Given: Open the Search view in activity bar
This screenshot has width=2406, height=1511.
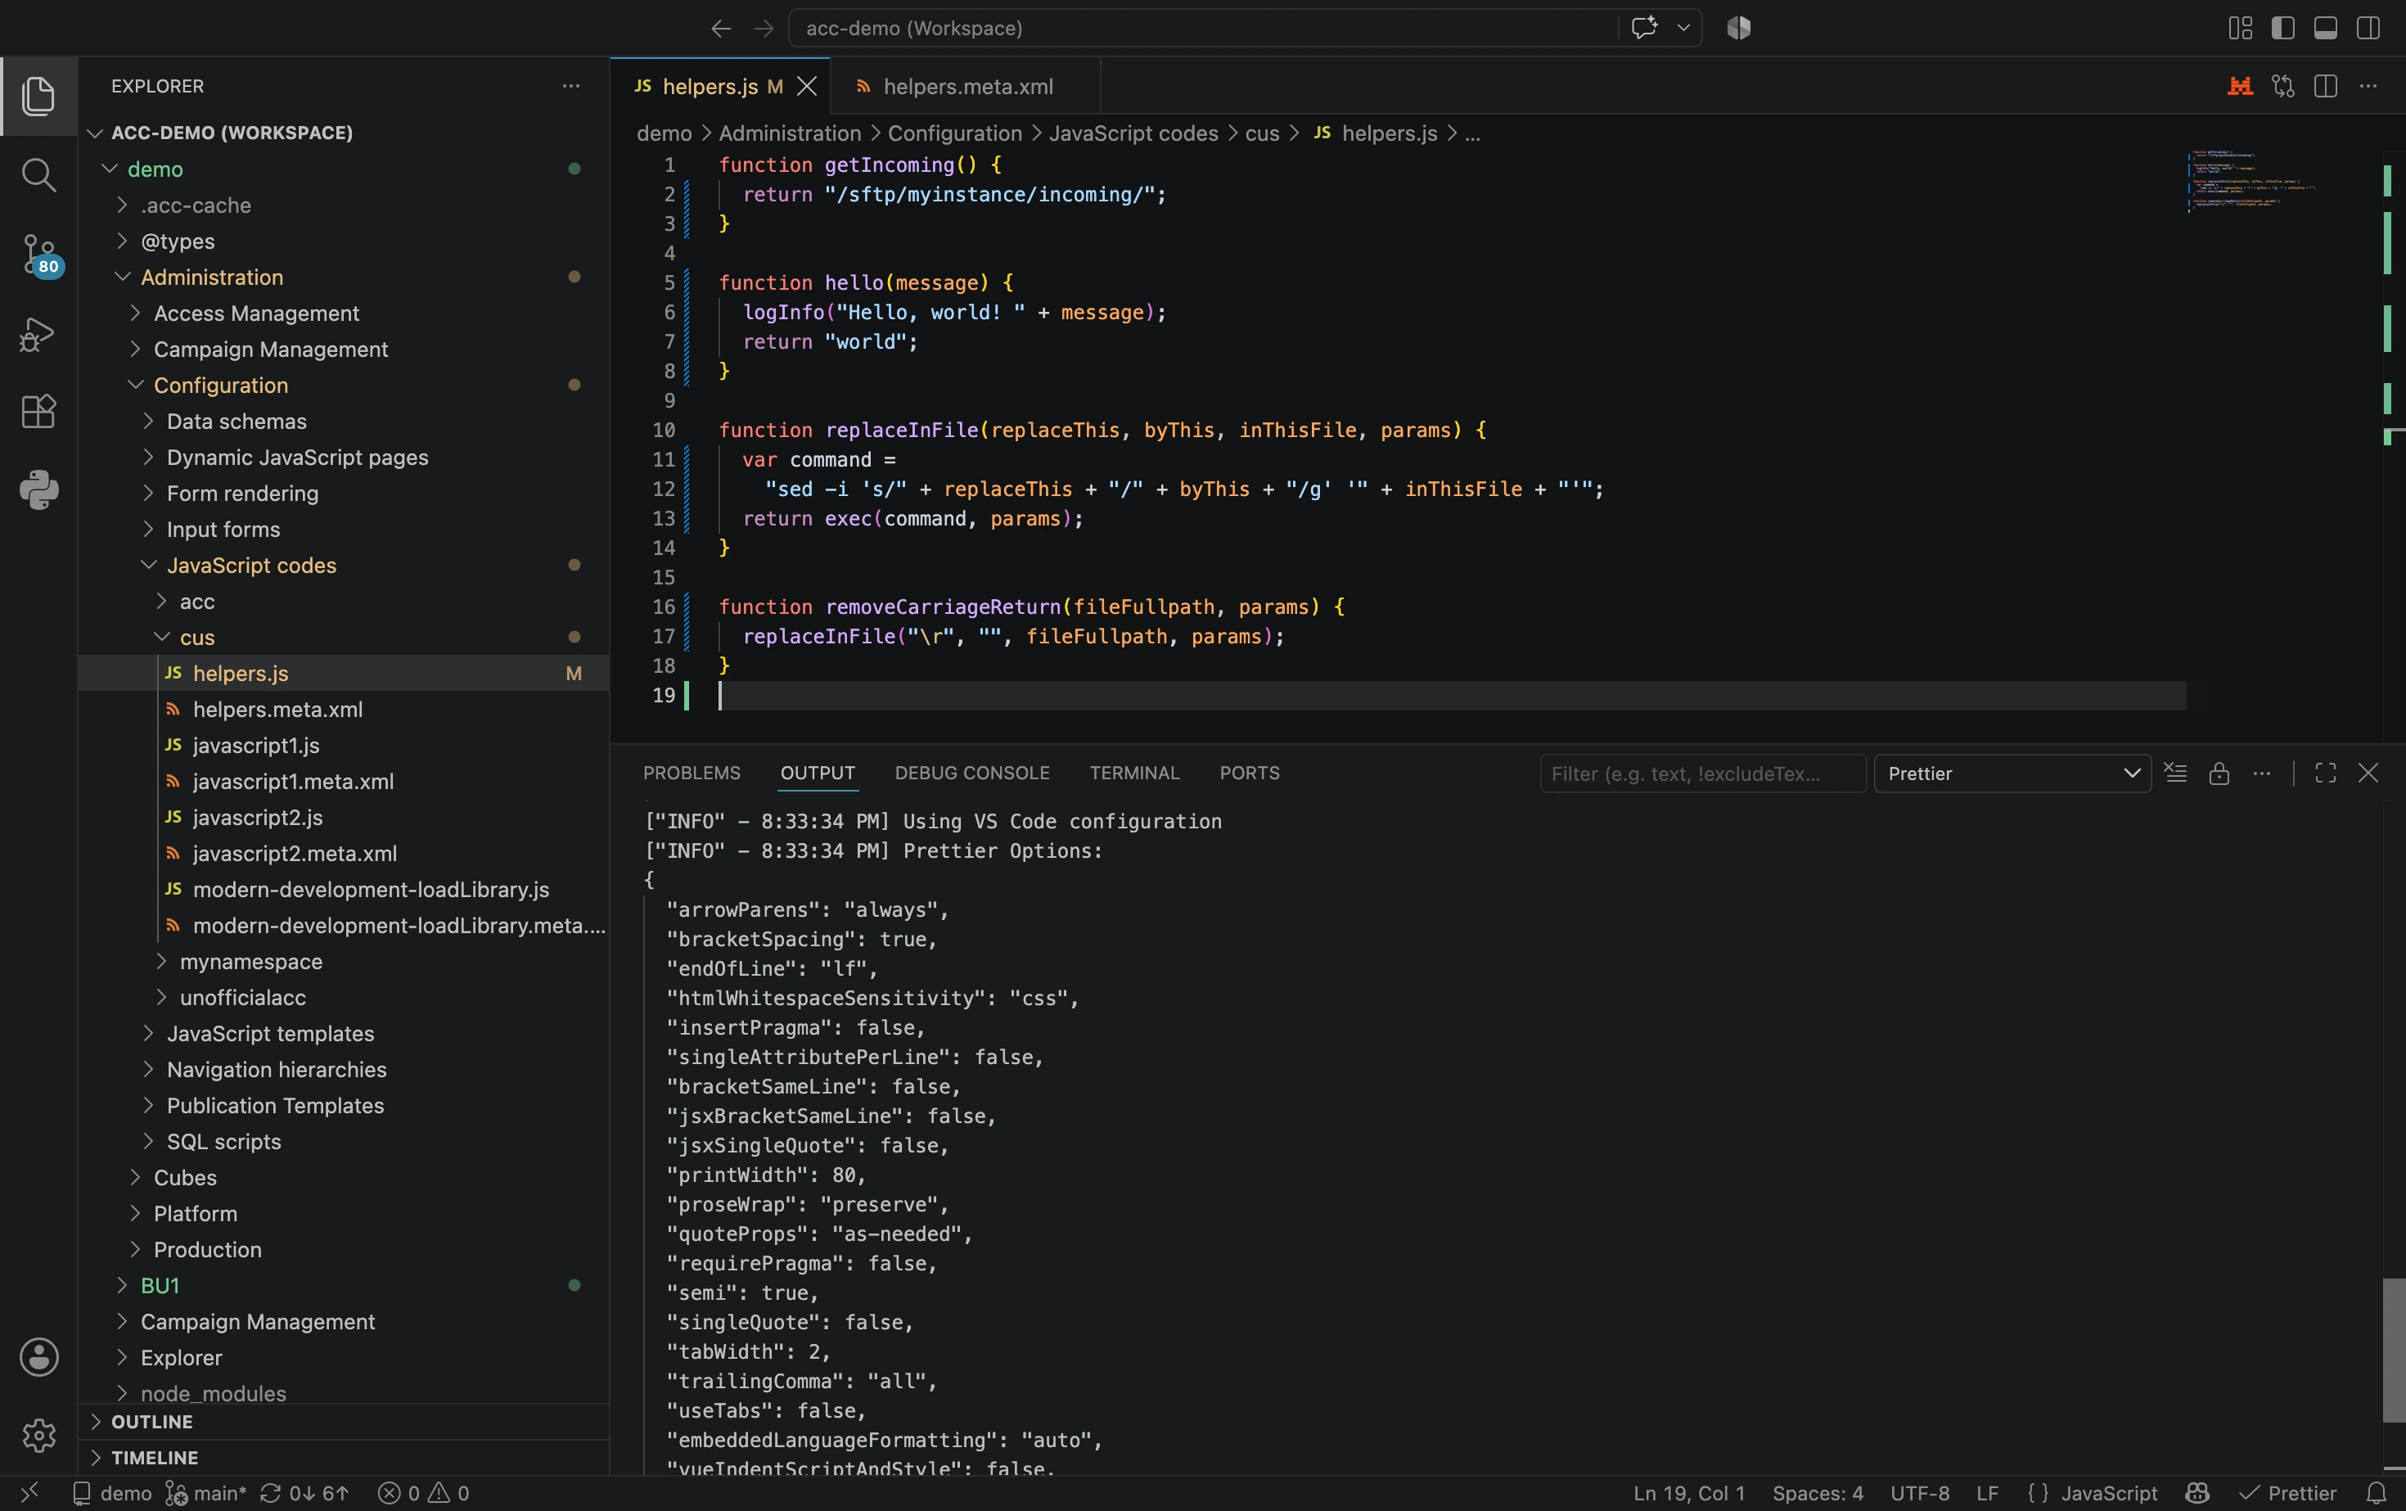Looking at the screenshot, I should 38,175.
